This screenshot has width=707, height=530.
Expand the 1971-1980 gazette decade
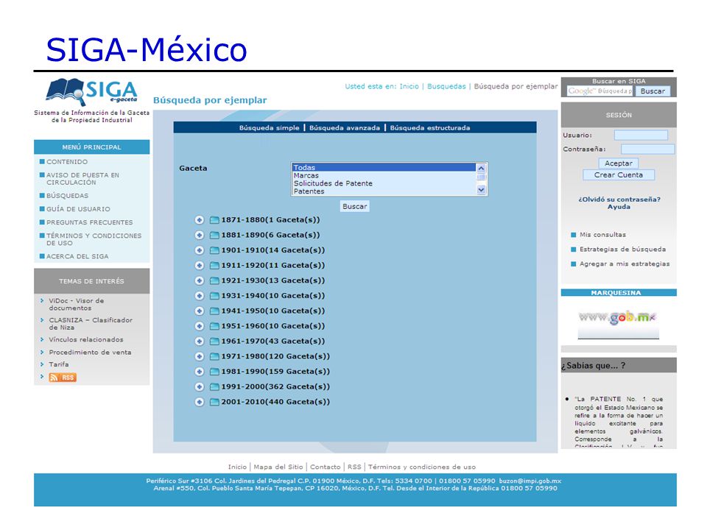[x=200, y=356]
